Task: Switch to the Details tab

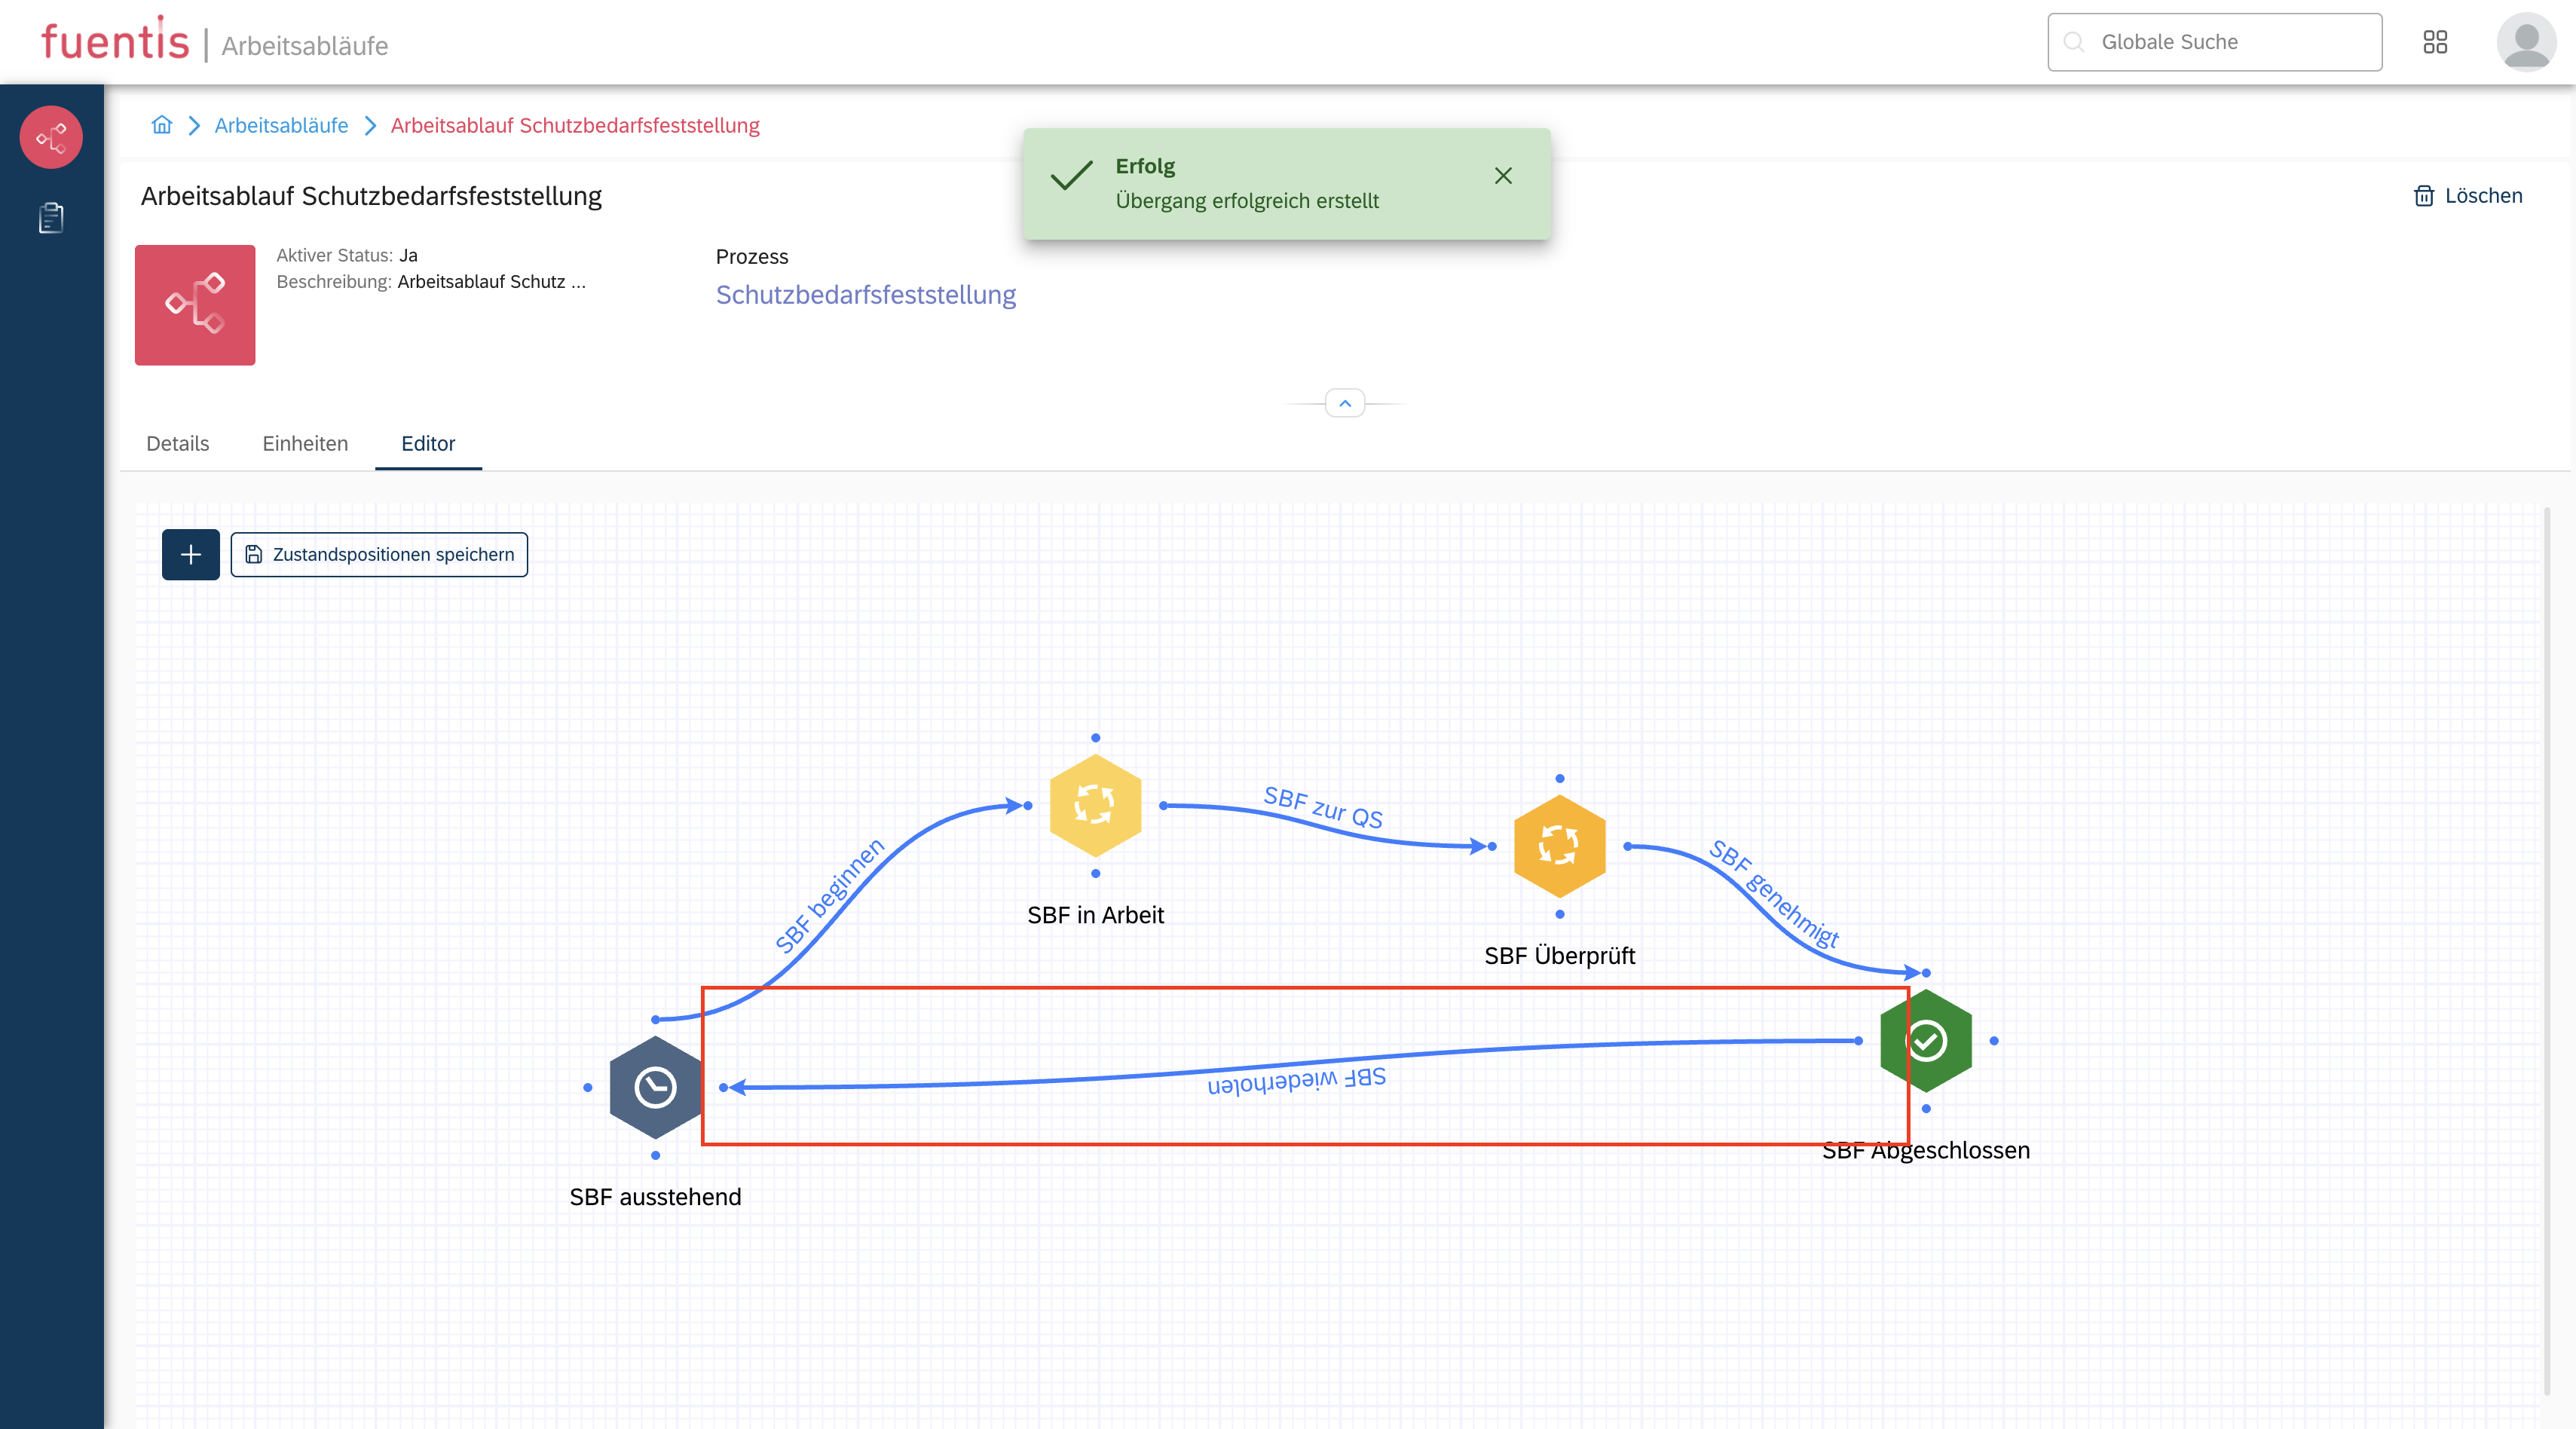Action: click(x=177, y=443)
